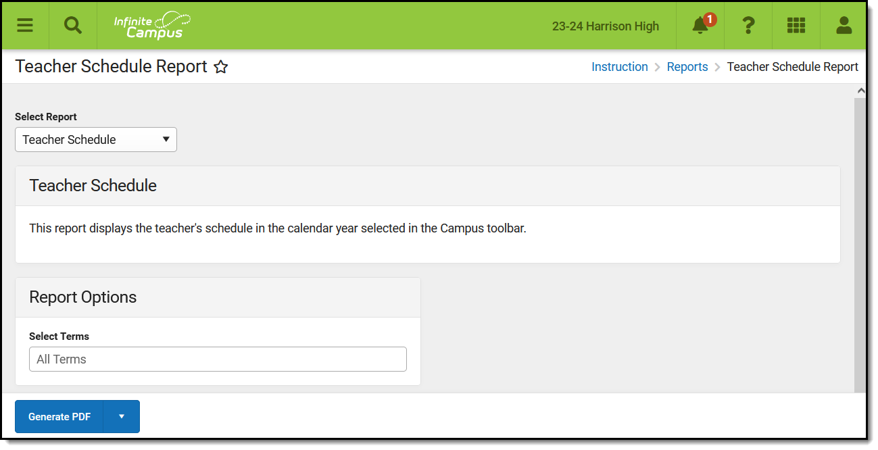This screenshot has width=878, height=450.
Task: Open the app switcher grid
Action: click(796, 26)
